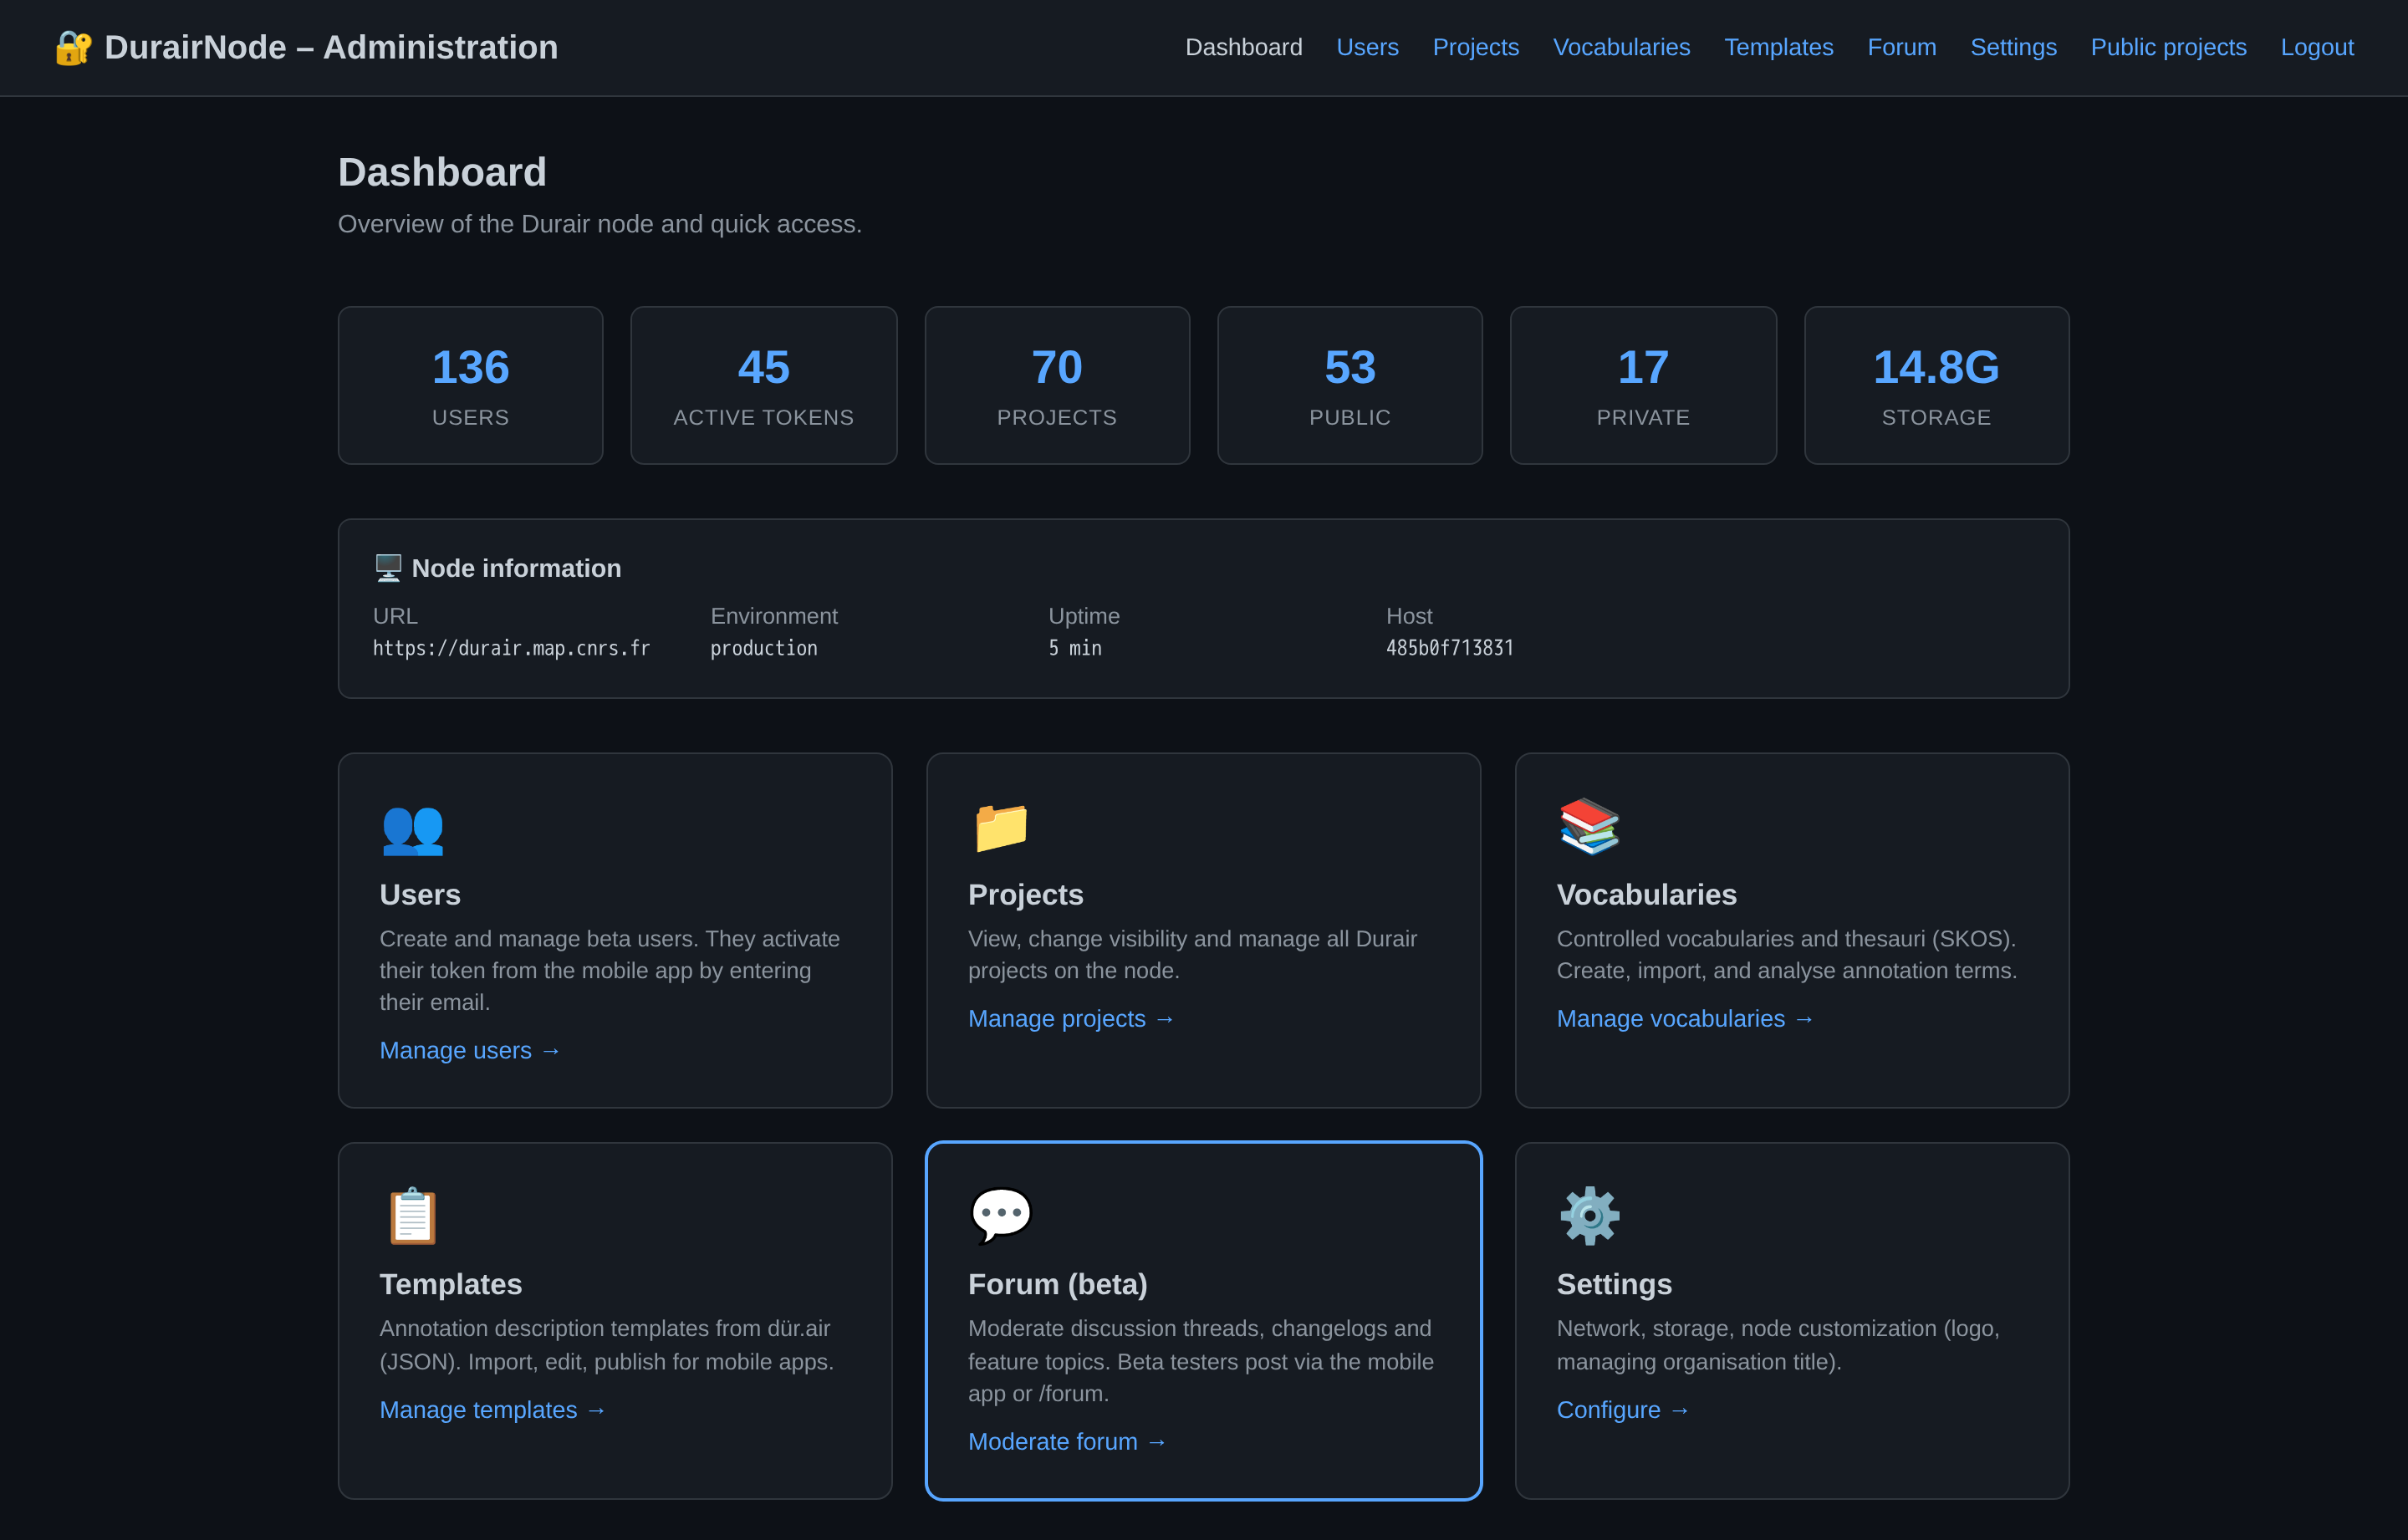Open Templates in the top navigation

(1778, 47)
